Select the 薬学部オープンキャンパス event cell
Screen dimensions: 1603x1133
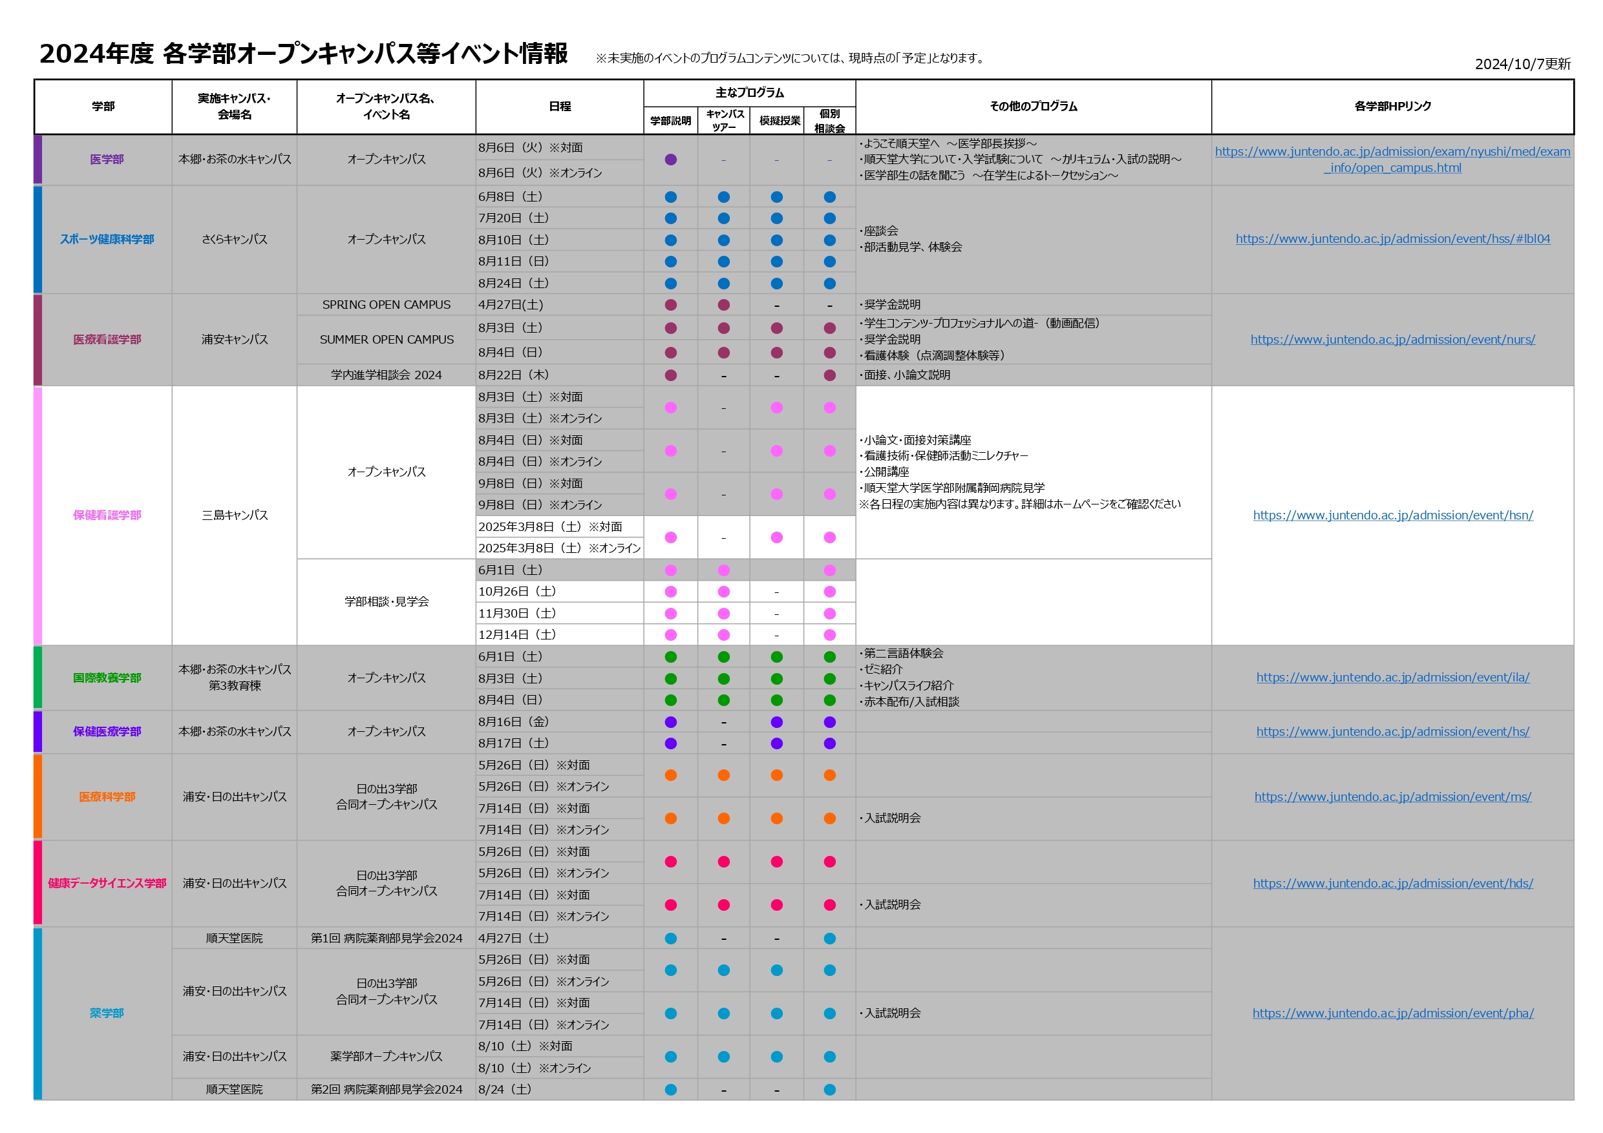coord(386,1057)
